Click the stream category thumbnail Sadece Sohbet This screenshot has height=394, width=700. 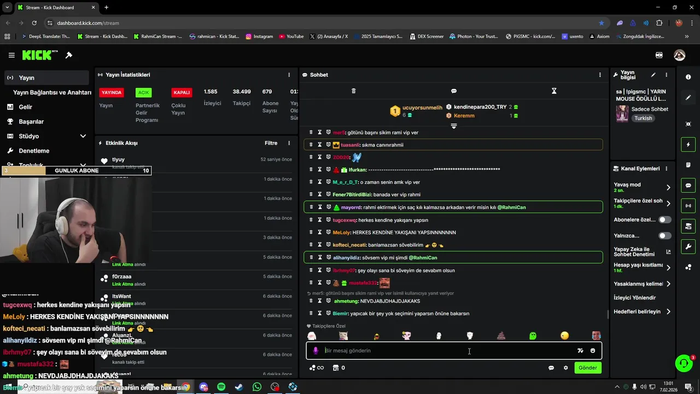click(x=622, y=113)
